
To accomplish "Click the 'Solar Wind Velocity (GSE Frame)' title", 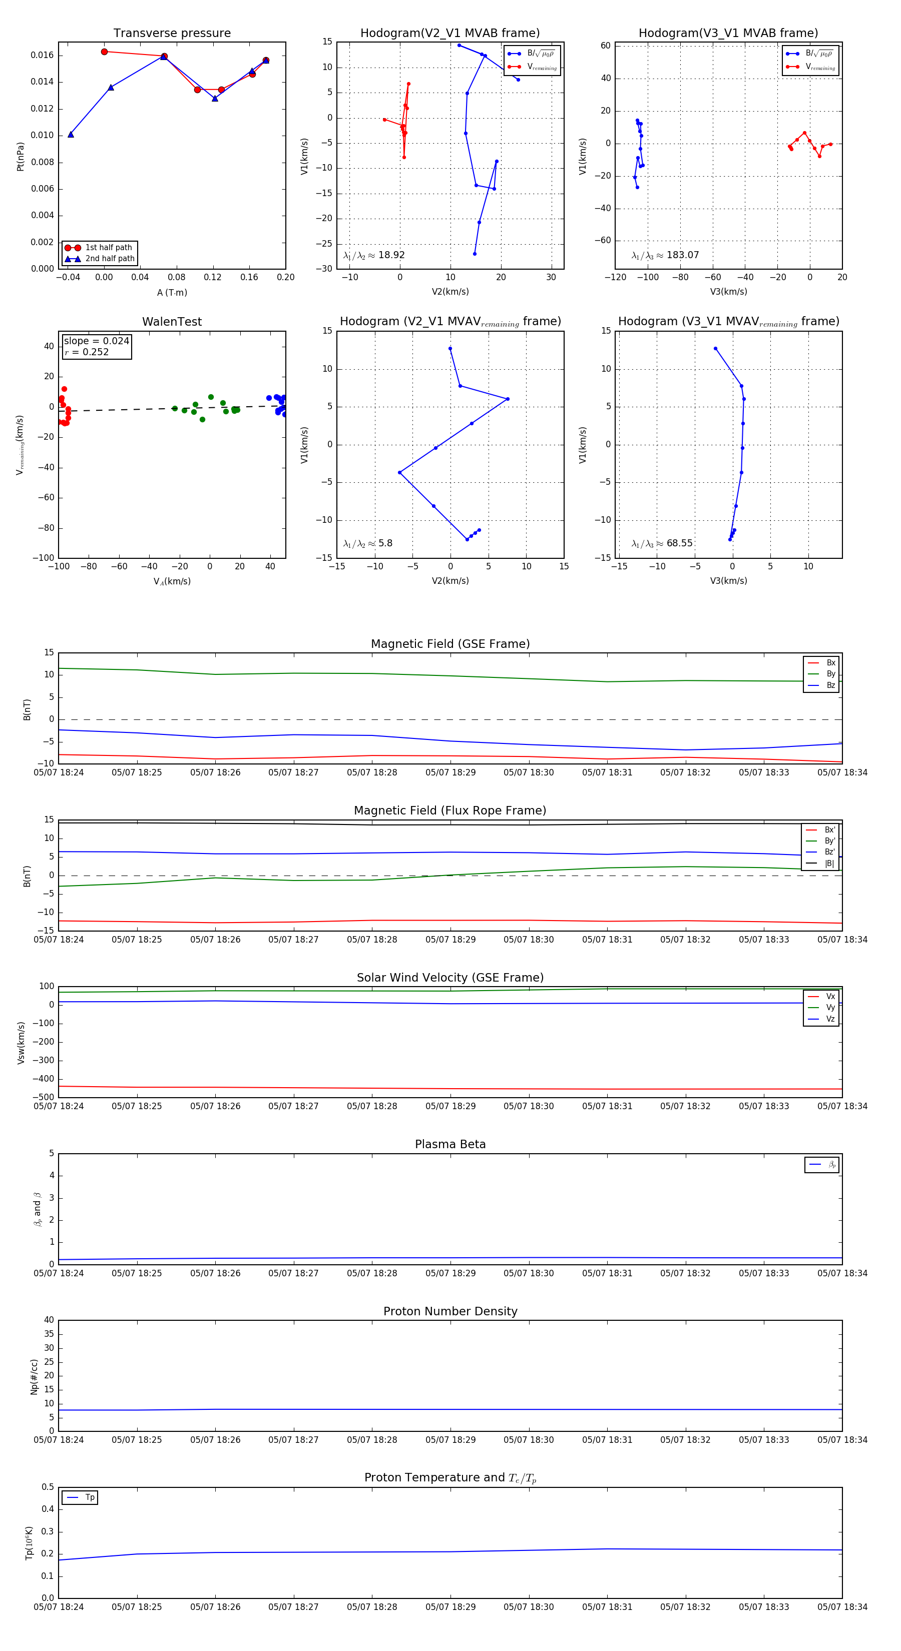I will tap(450, 978).
